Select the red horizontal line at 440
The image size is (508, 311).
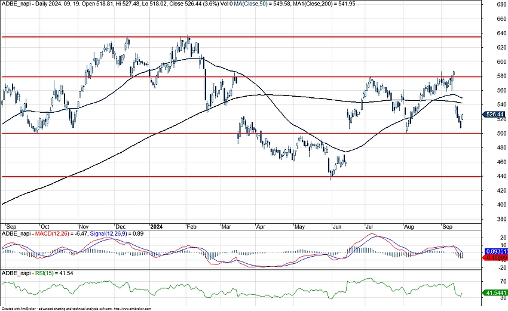(241, 177)
